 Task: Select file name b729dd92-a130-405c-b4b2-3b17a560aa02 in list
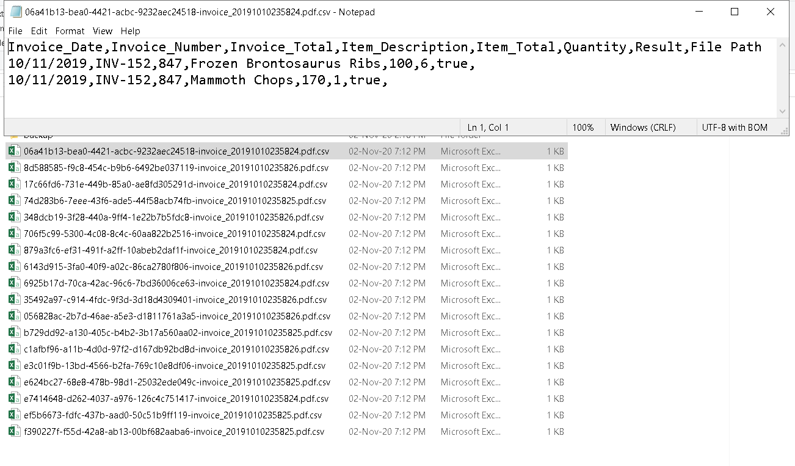[178, 332]
